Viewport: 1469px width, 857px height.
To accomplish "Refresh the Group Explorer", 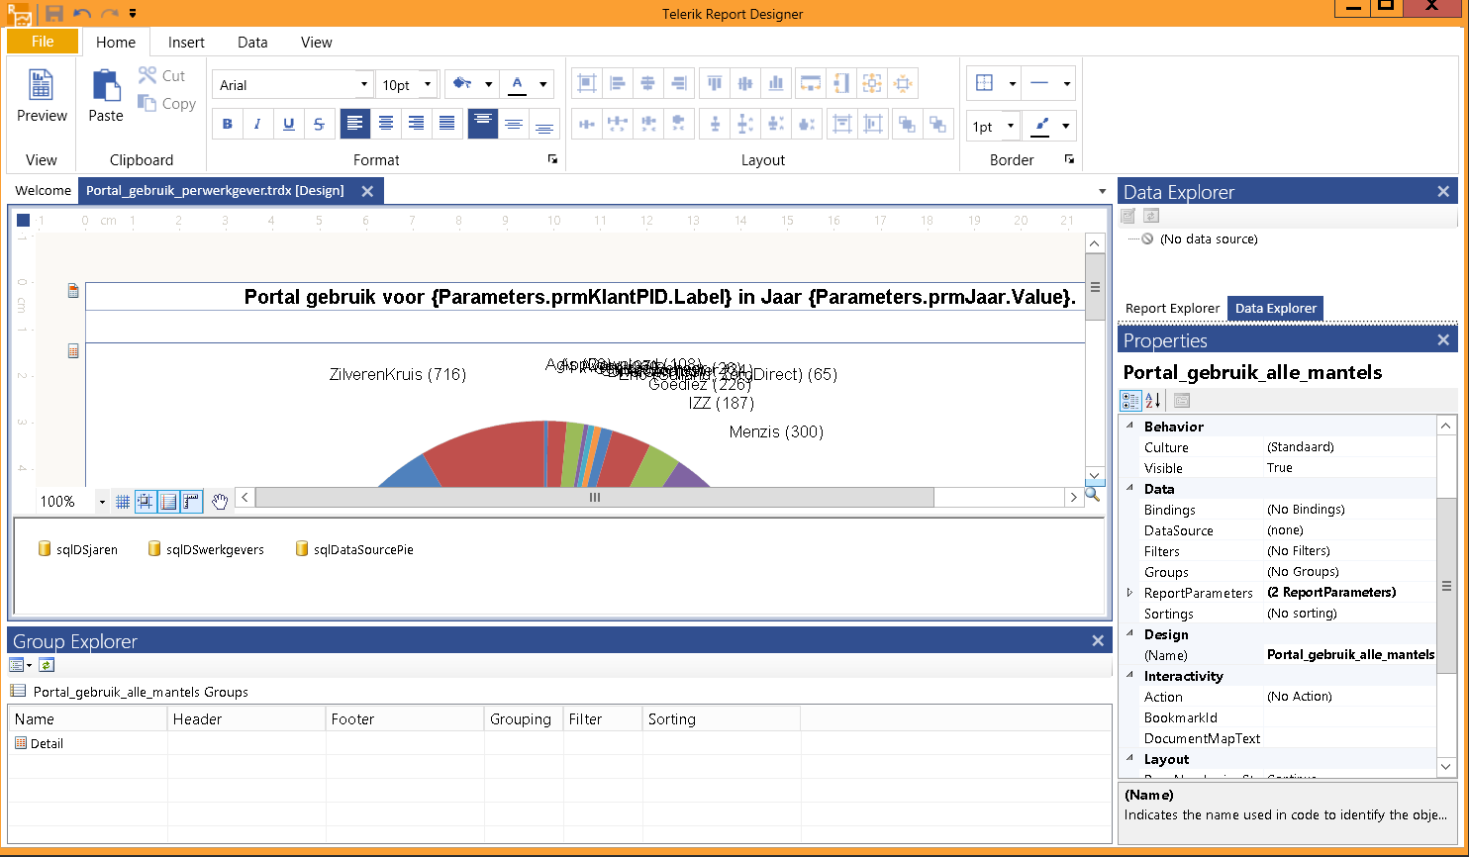I will [x=47, y=665].
